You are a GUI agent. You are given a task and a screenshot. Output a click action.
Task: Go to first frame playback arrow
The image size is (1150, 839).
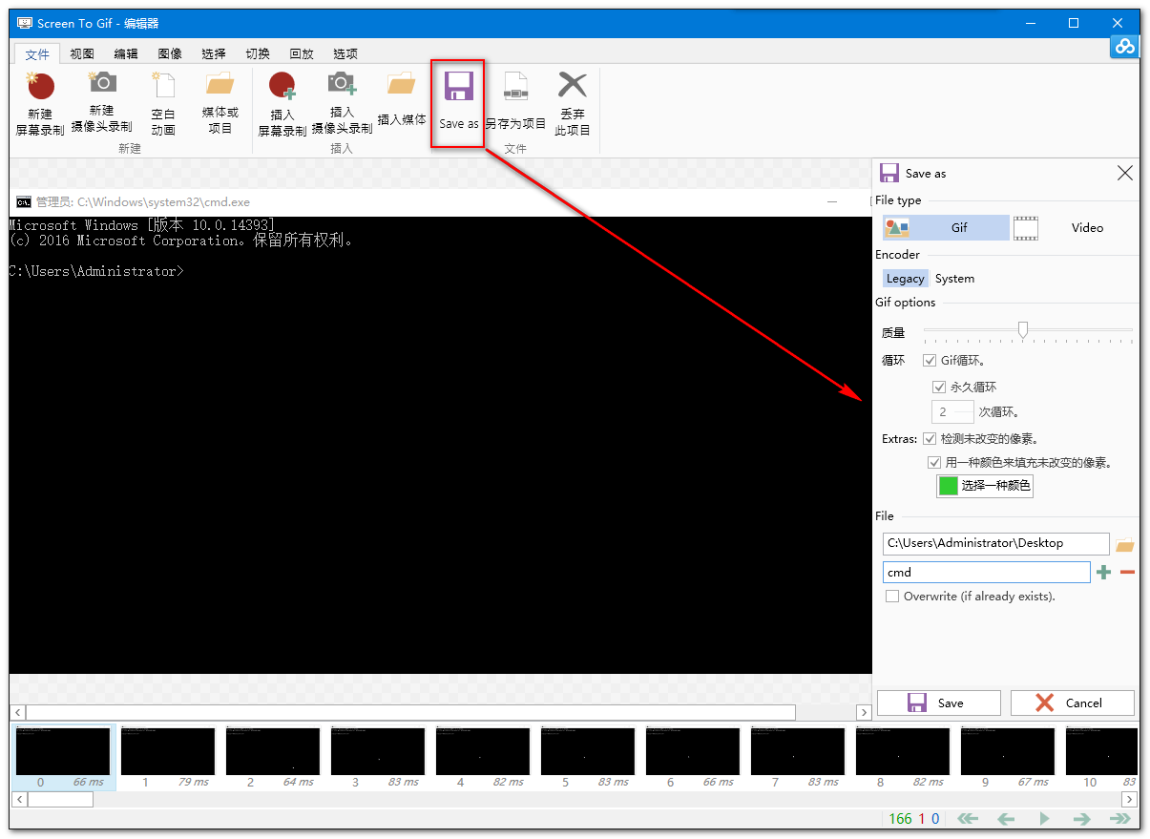tap(968, 819)
